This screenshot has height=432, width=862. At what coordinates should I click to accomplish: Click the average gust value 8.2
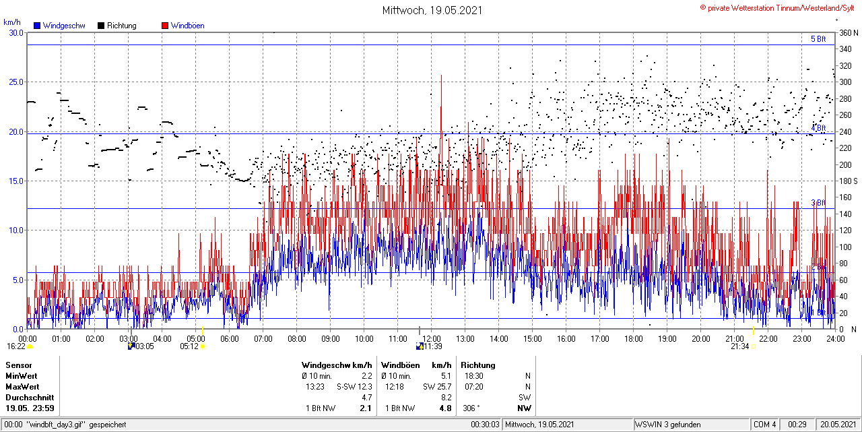coord(446,398)
